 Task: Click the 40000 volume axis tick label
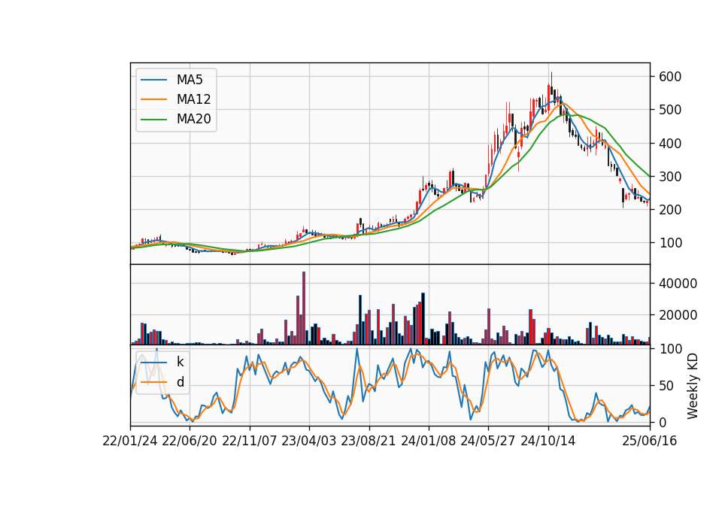coord(678,284)
